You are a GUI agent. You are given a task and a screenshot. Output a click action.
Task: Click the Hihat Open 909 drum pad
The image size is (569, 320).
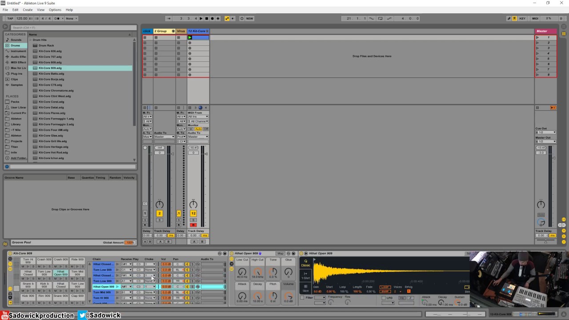(61, 273)
